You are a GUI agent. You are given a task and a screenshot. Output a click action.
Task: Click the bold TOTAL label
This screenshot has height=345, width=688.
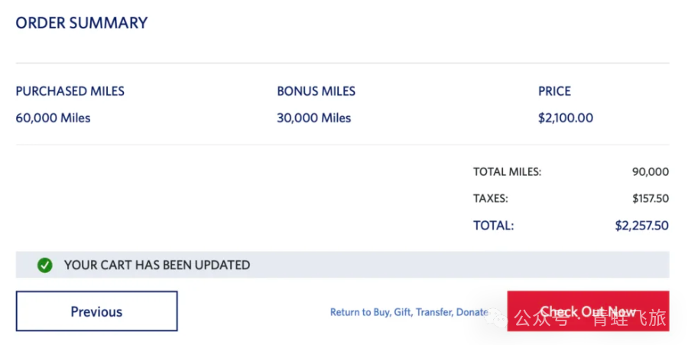coord(494,226)
